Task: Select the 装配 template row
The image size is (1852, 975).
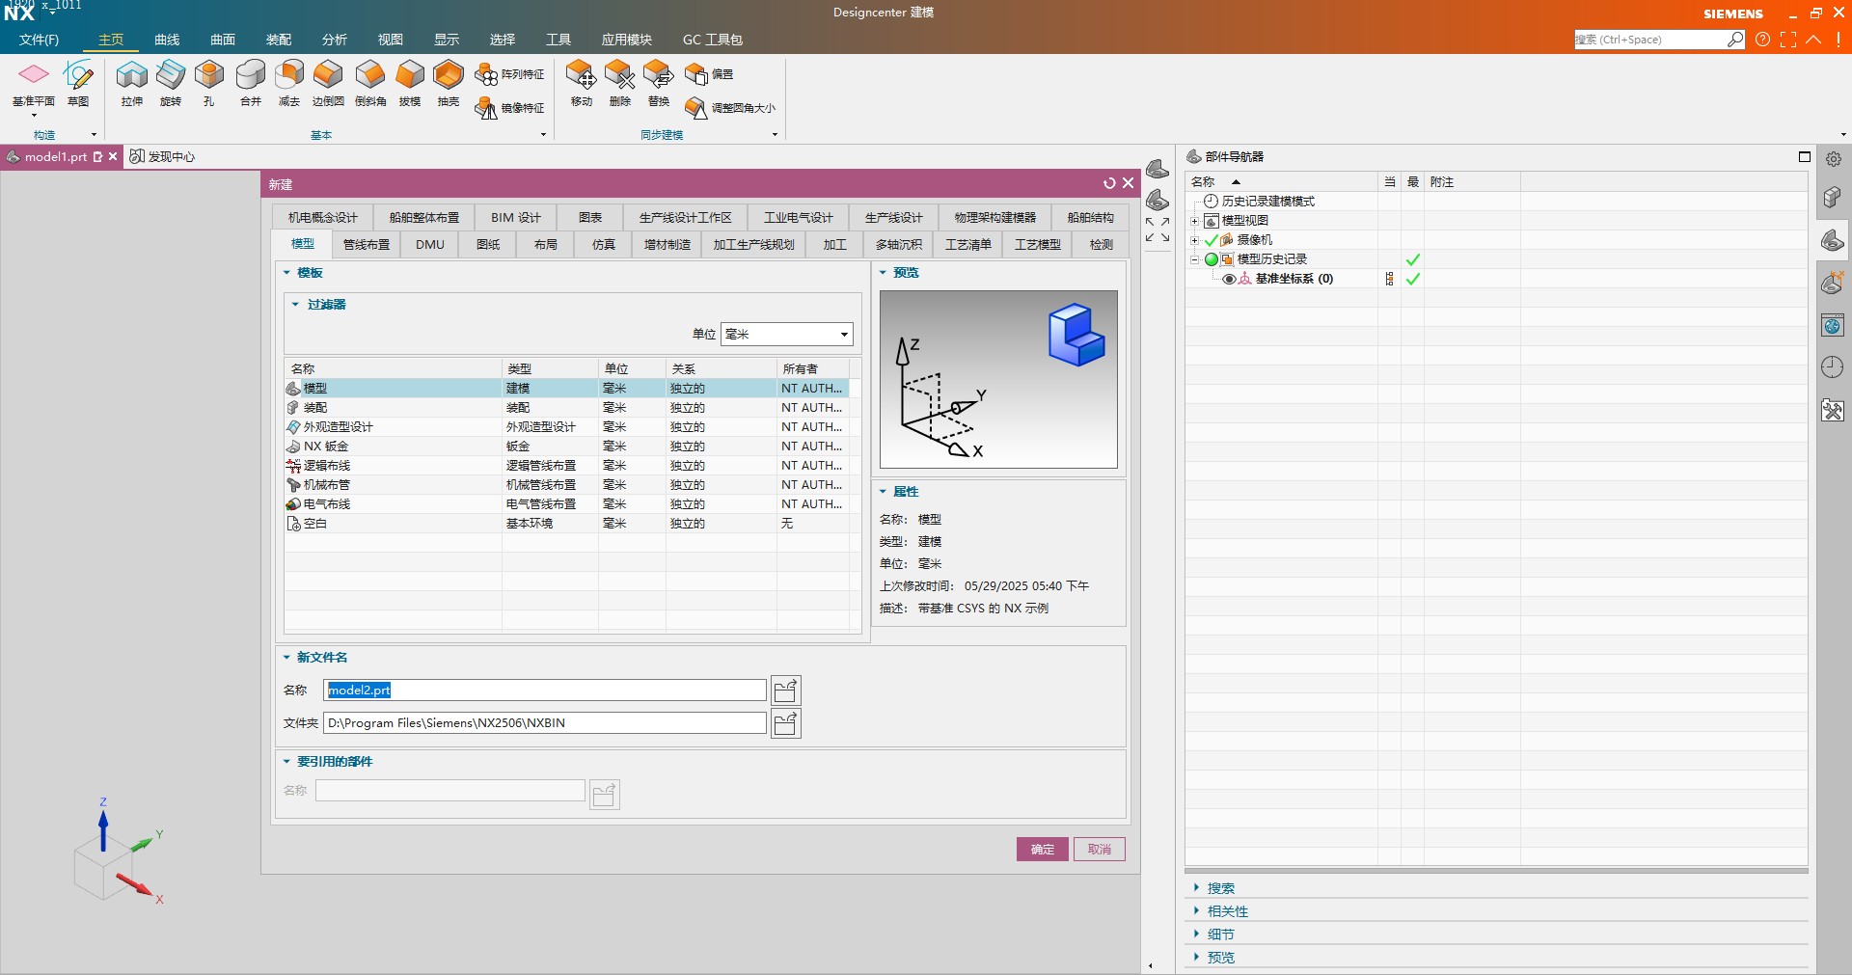Action: click(x=566, y=408)
